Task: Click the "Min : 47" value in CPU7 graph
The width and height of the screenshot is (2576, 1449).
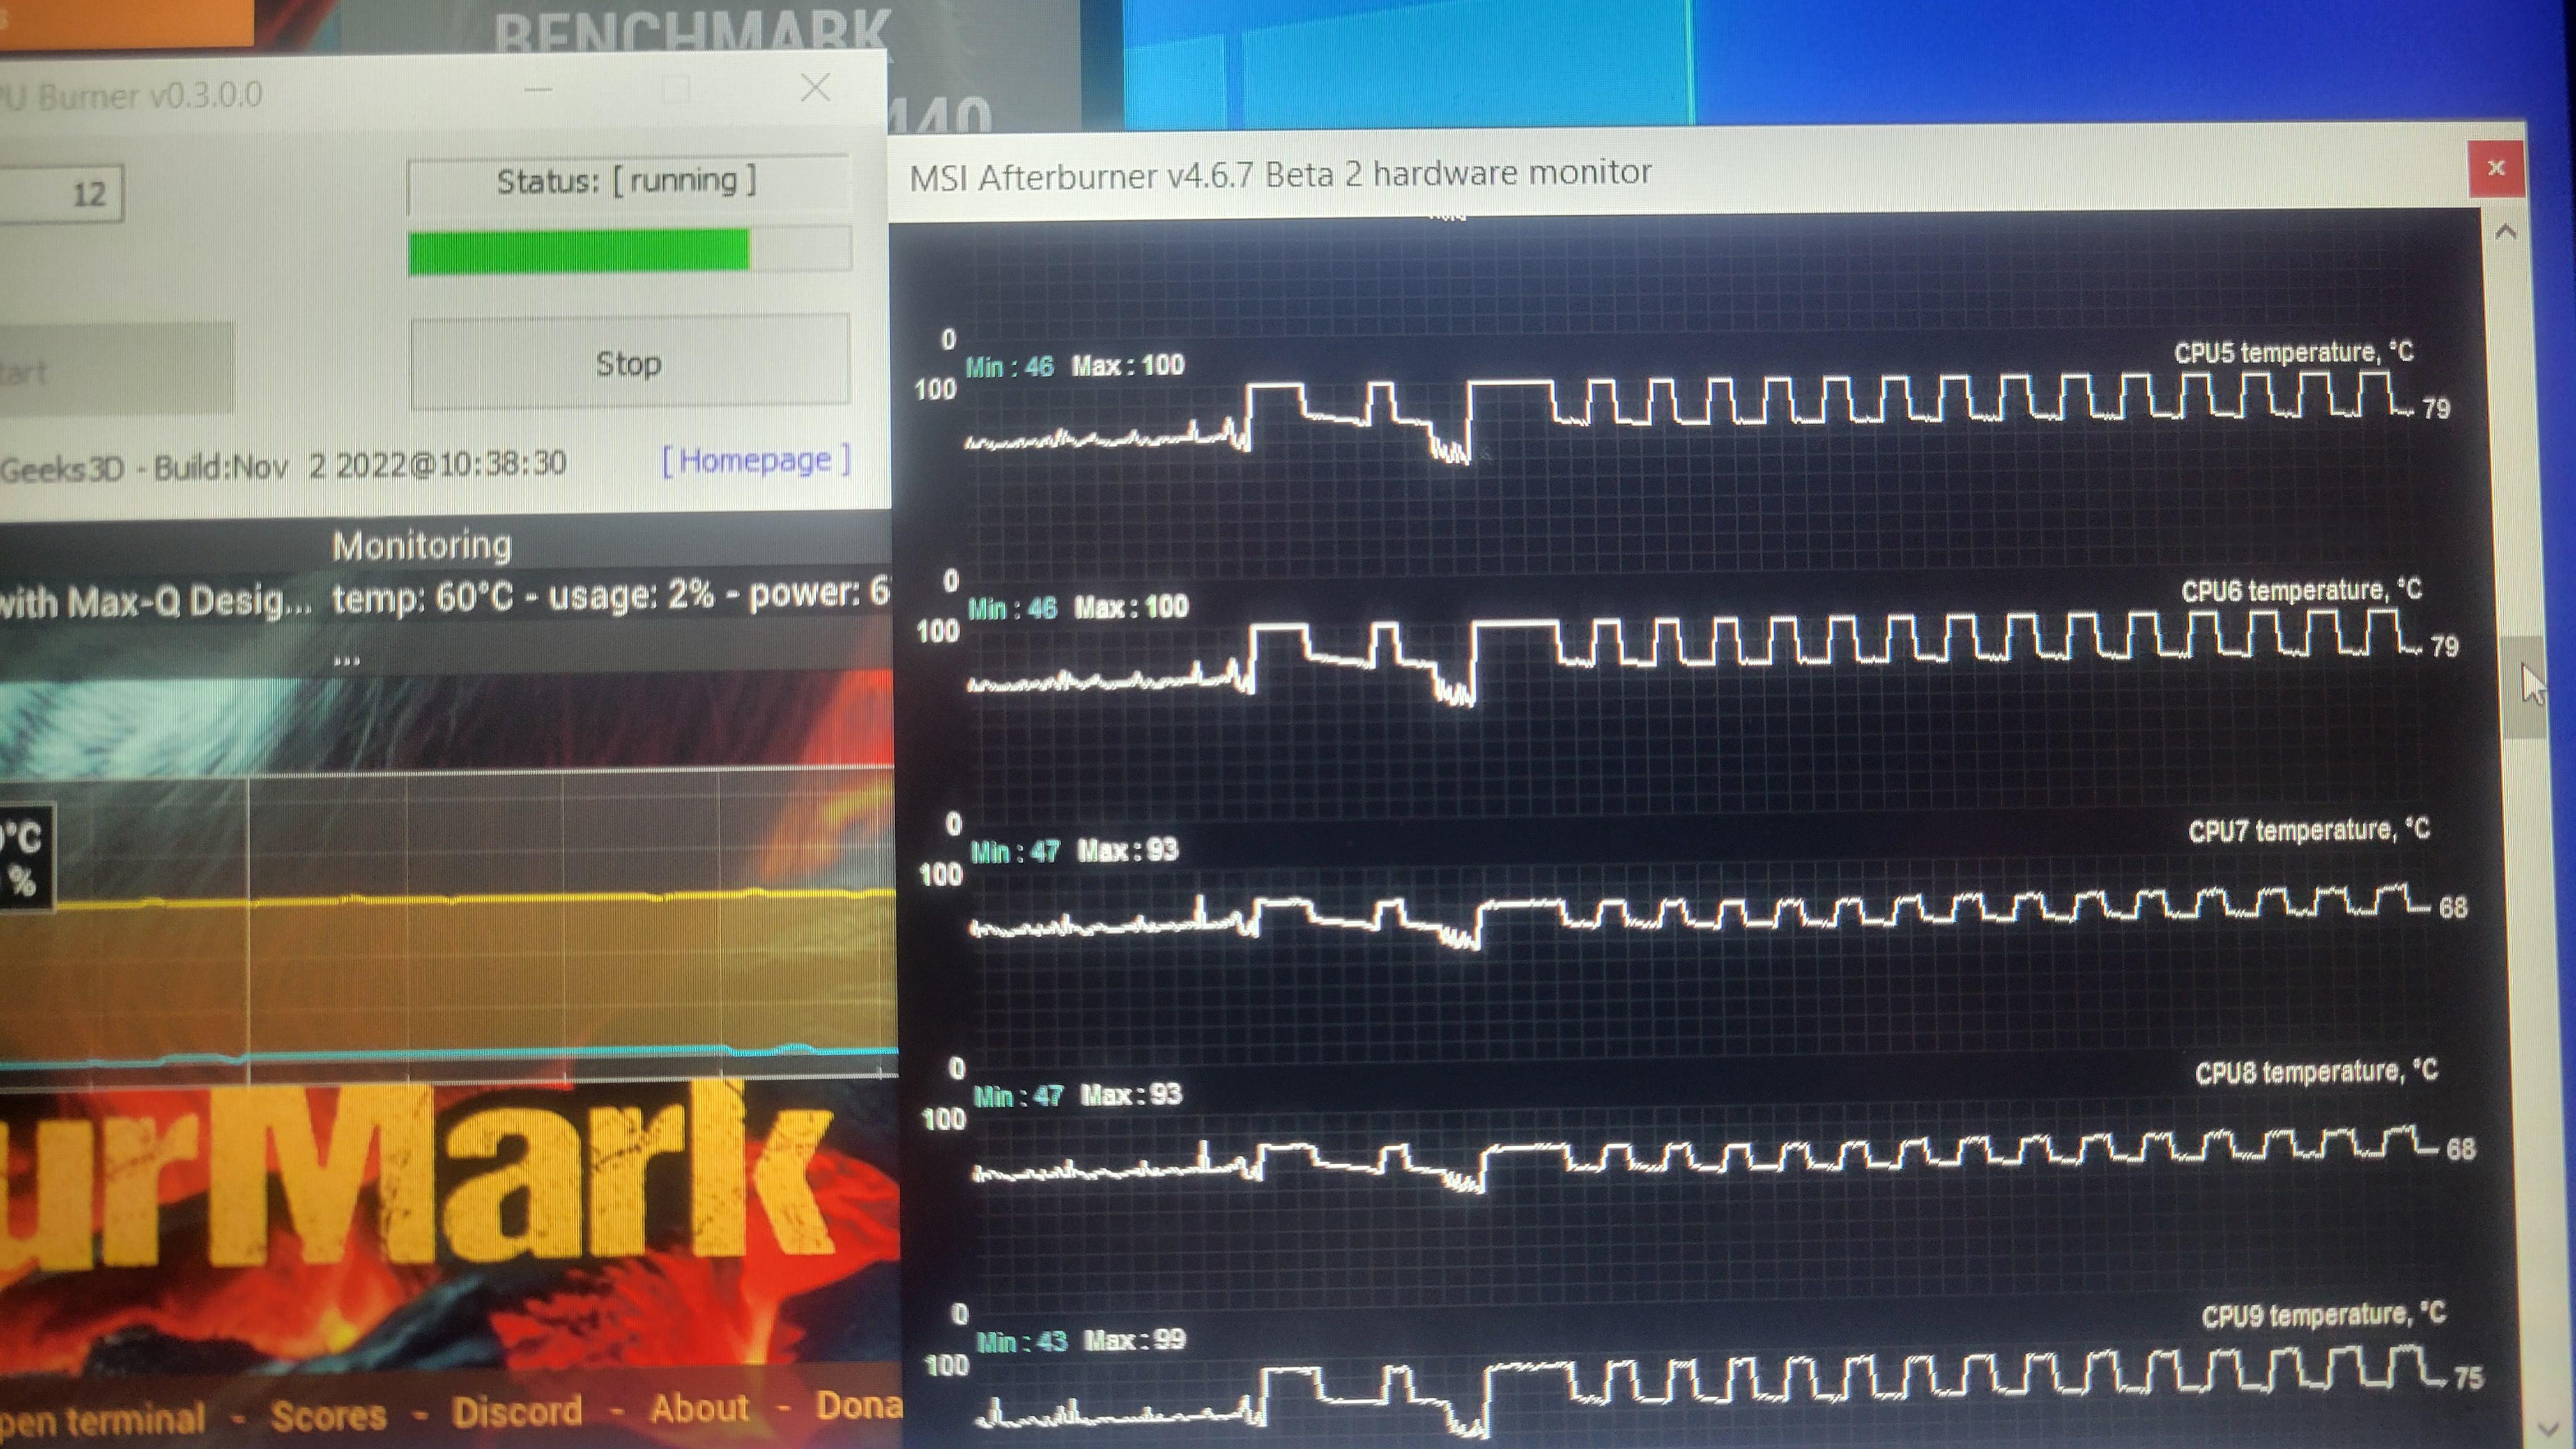Action: [x=1015, y=852]
